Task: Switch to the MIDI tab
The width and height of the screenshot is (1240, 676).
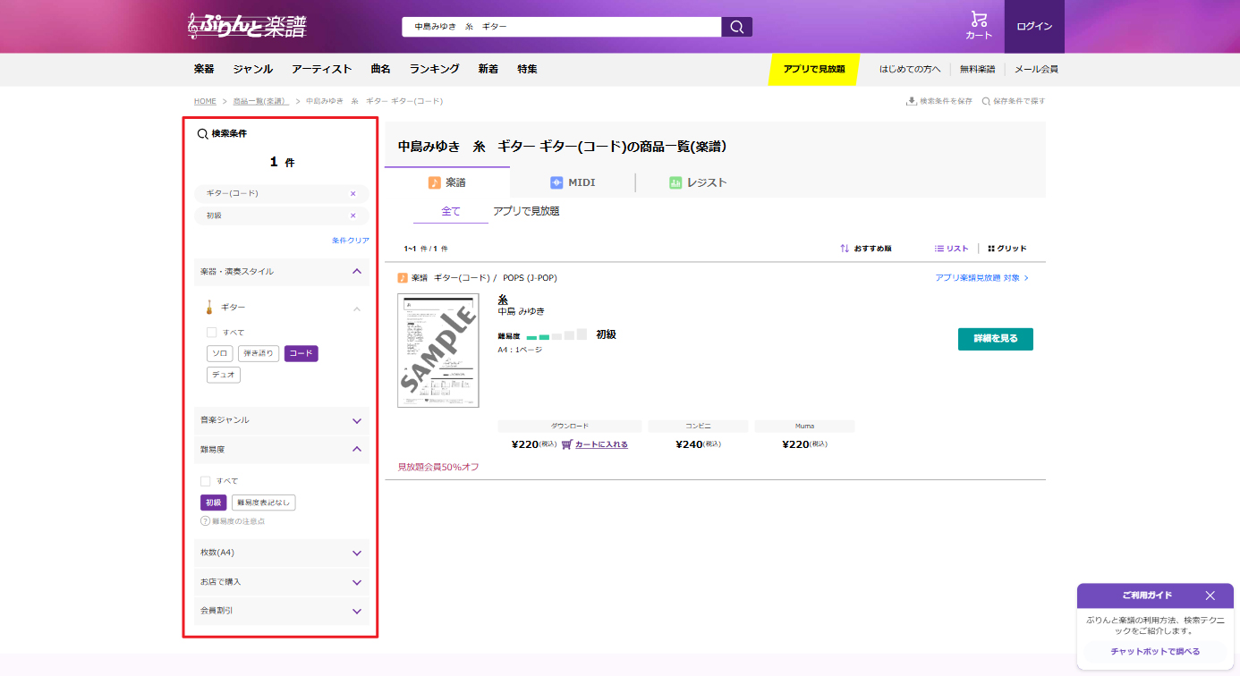Action: click(573, 182)
